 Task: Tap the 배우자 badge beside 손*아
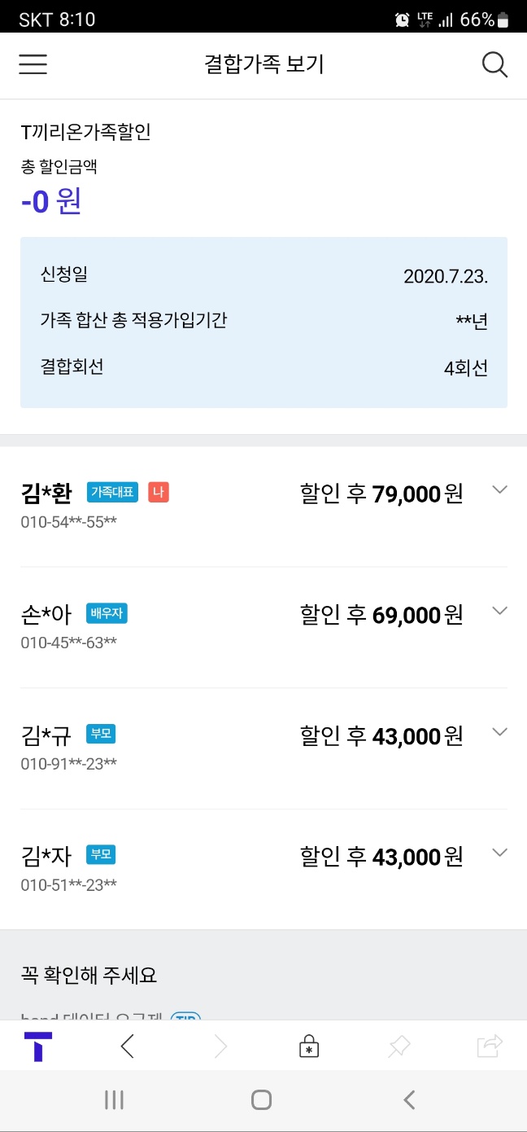point(107,613)
